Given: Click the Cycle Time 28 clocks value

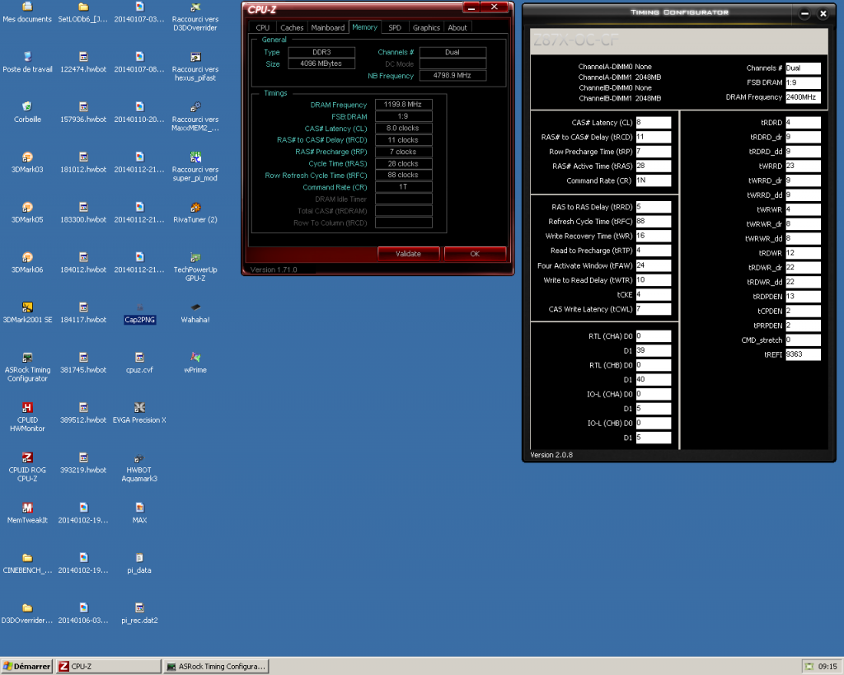Looking at the screenshot, I should tap(403, 164).
